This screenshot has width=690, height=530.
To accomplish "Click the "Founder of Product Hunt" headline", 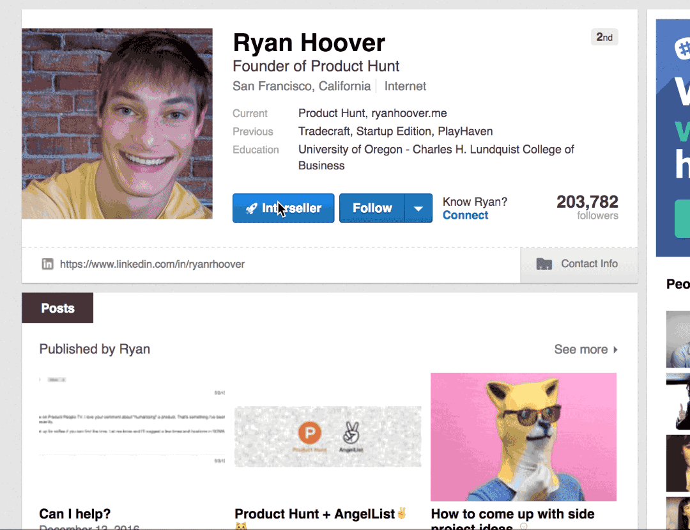I will 316,66.
